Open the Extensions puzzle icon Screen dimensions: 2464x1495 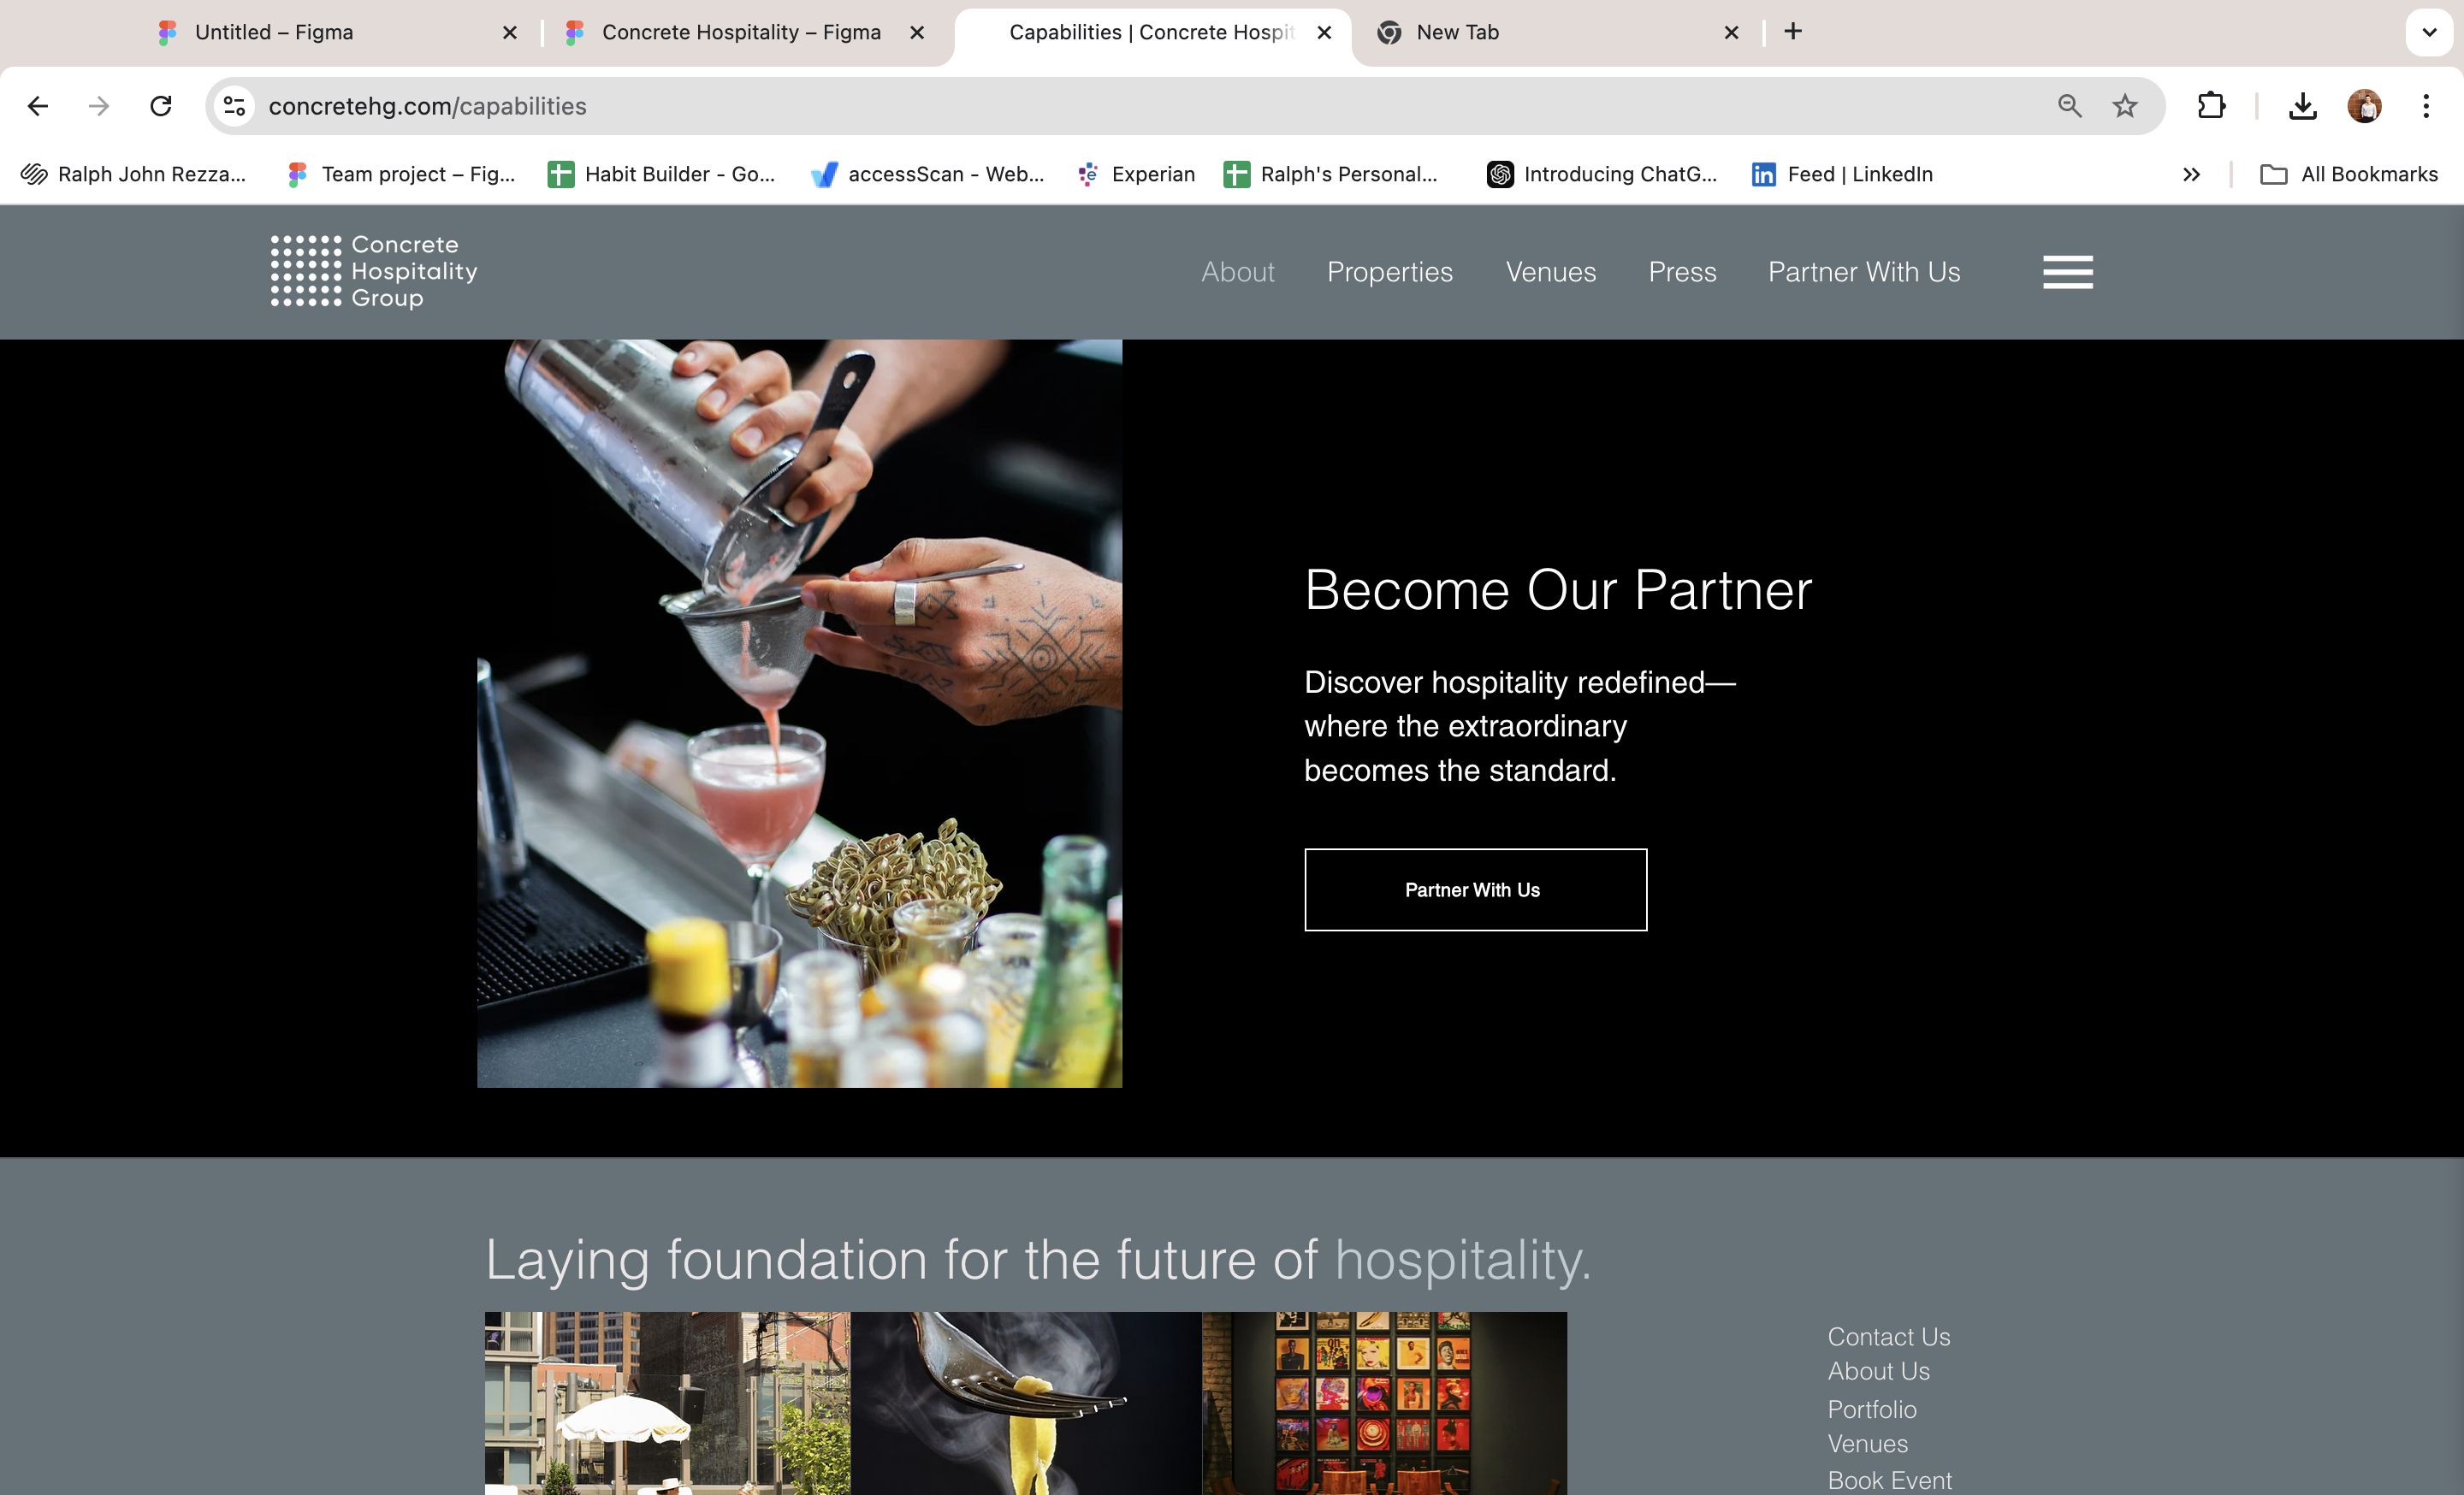pos(2211,106)
